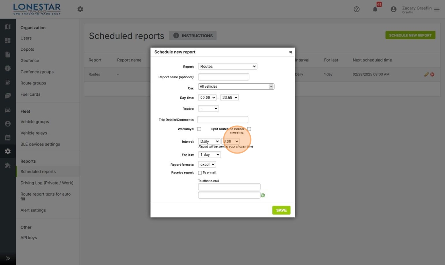Enable Split routes on border crossing checkbox
Screen dimensions: 445x265
click(249, 129)
